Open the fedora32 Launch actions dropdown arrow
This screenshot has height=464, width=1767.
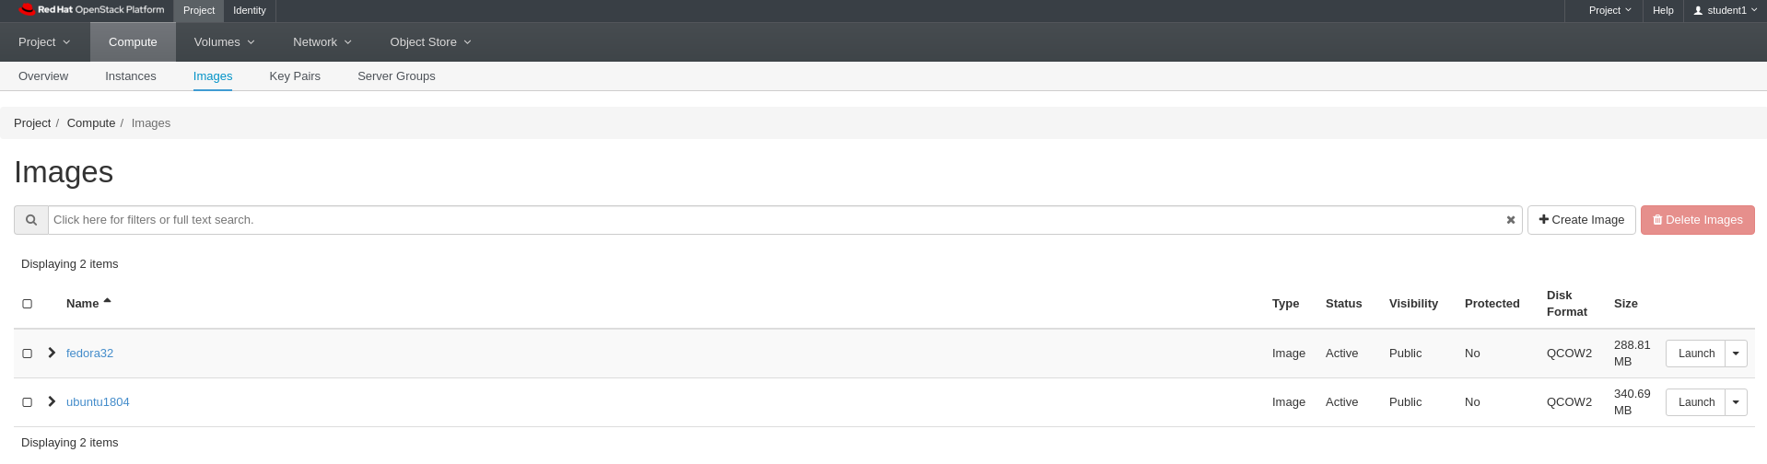[1736, 354]
